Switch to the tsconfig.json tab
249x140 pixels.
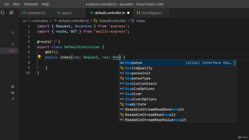[x=151, y=13]
